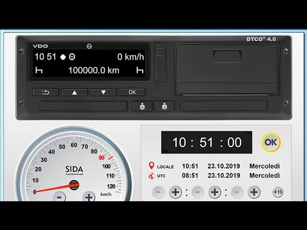Image resolution: width=307 pixels, height=230 pixels.
Task: Increase hours with the plus button
Action: (175, 192)
